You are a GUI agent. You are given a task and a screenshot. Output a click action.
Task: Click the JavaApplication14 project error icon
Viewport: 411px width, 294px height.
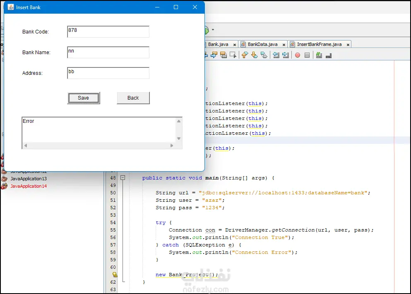point(4,186)
